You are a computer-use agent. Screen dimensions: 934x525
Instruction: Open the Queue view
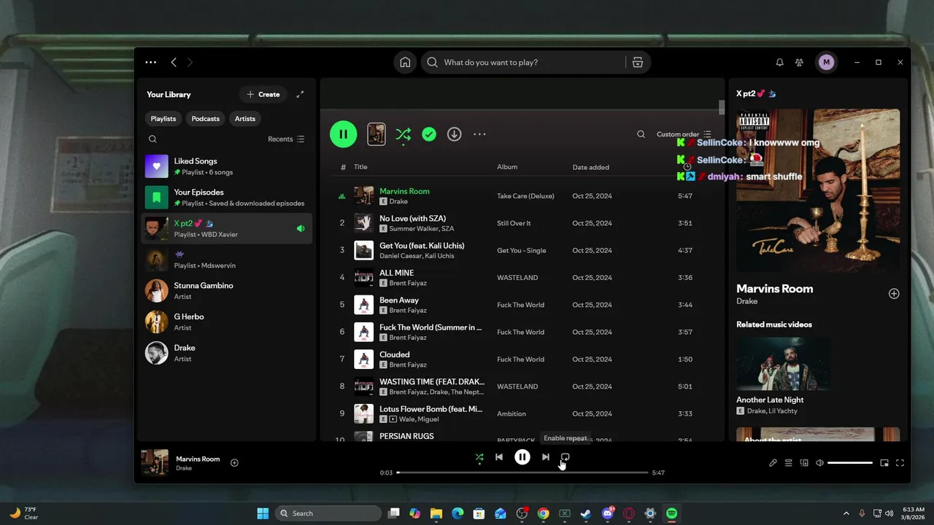788,463
